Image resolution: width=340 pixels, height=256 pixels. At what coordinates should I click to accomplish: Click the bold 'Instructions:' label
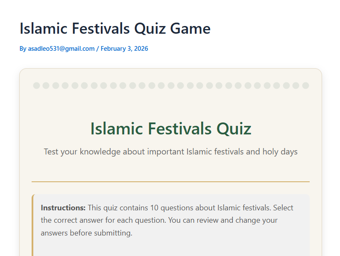click(63, 208)
